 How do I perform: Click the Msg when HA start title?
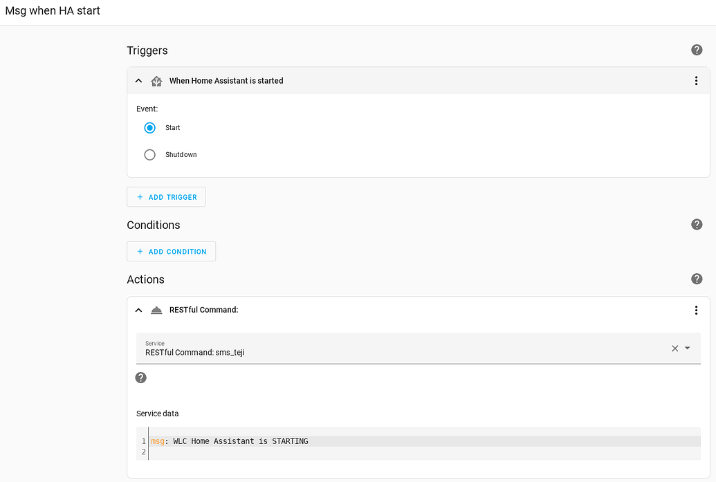click(x=53, y=10)
